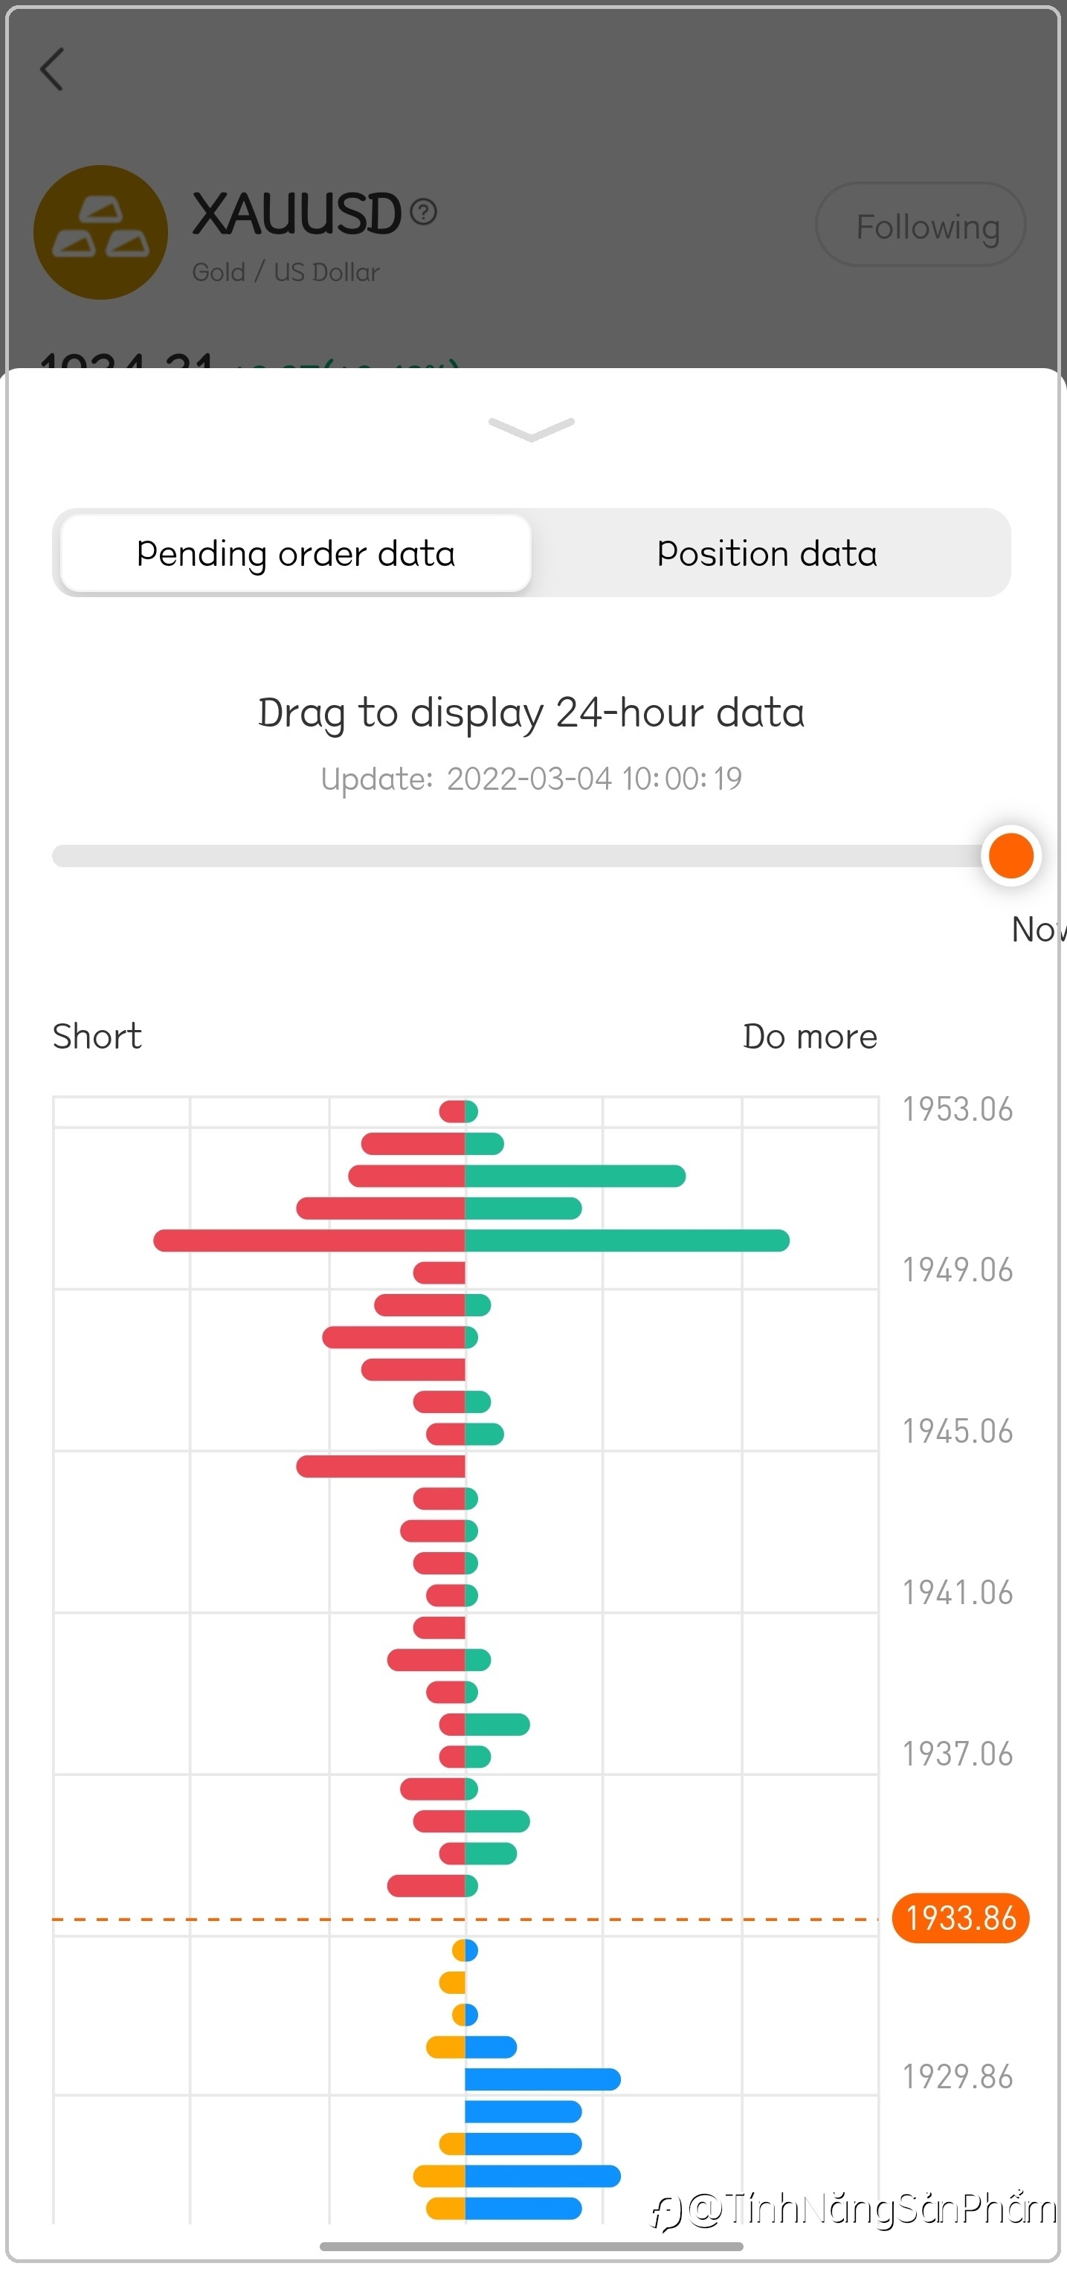Collapse the panel with the down chevron
Image resolution: width=1067 pixels, height=2269 pixels.
[531, 429]
